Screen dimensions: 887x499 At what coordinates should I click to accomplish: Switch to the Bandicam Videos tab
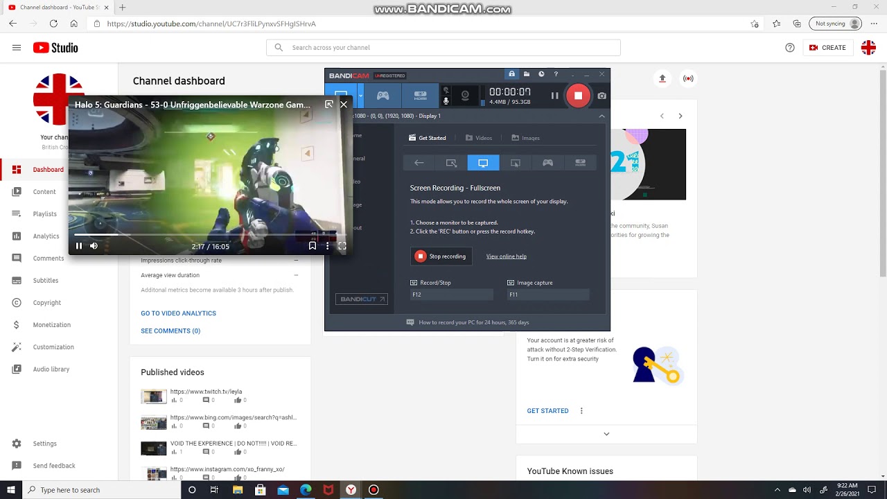[x=478, y=138]
